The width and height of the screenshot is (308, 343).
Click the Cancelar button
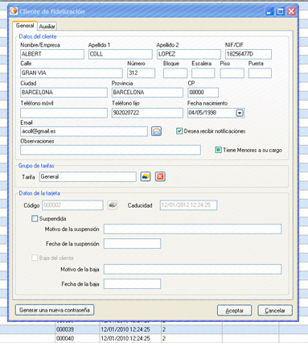click(275, 311)
